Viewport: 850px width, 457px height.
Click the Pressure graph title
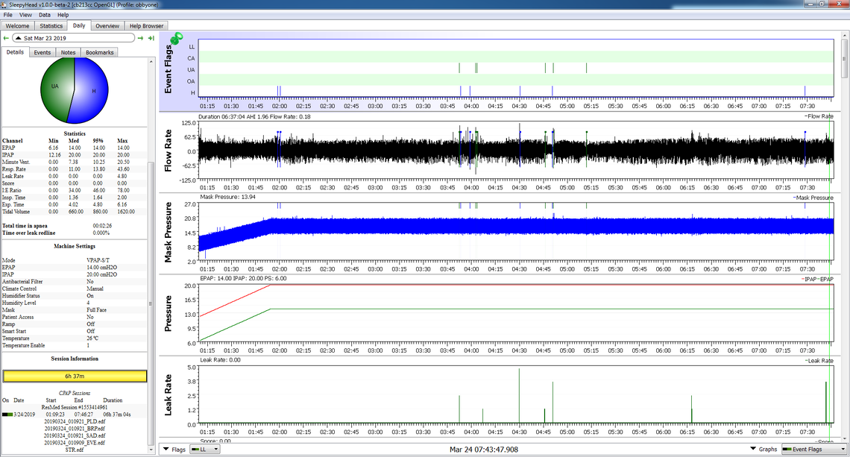(168, 313)
